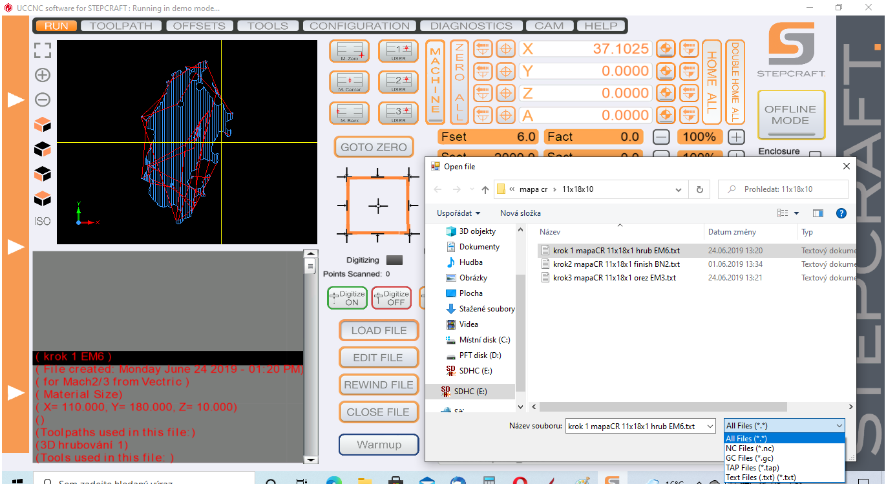Open Windows Start menu

pyautogui.click(x=17, y=481)
